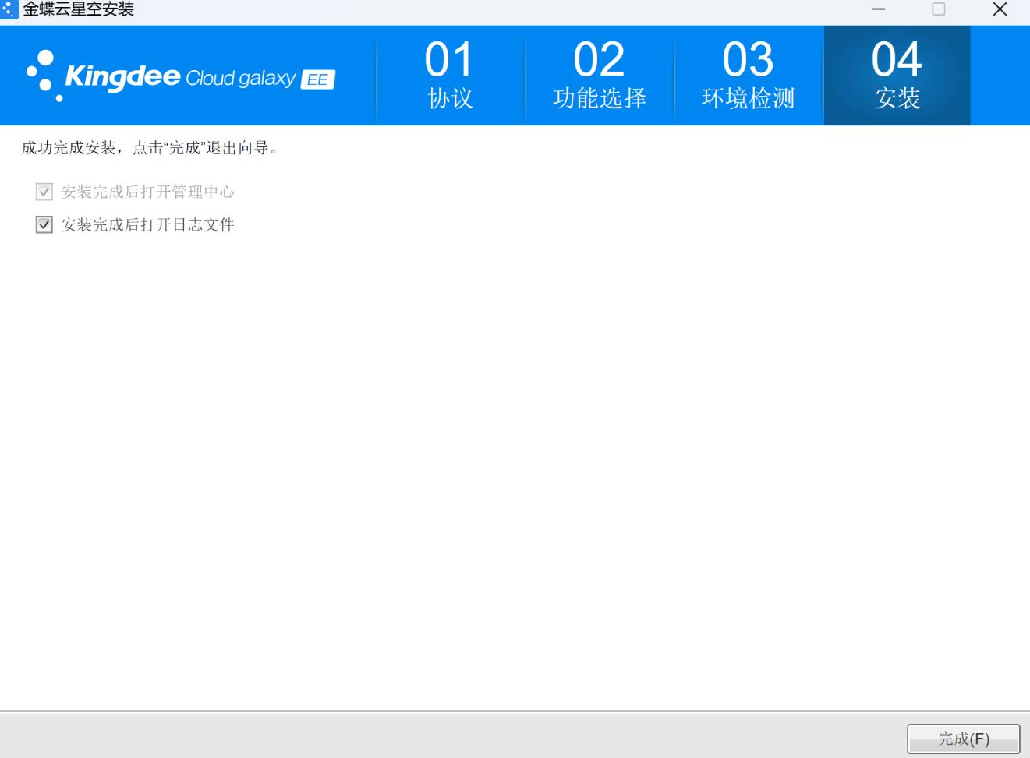Click the window title 金蝶云星空安装
The image size is (1030, 758).
coord(79,9)
